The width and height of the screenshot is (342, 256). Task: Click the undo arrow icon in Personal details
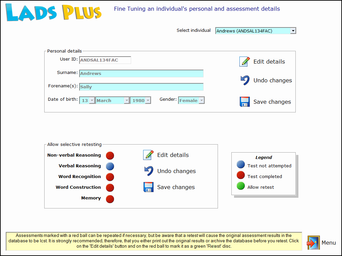click(245, 80)
